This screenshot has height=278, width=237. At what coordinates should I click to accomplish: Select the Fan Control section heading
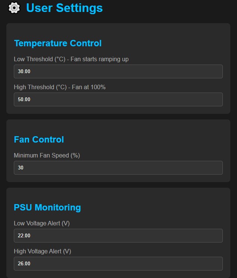pyautogui.click(x=39, y=140)
